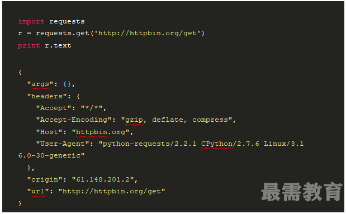Click the "headers" key
The width and height of the screenshot is (346, 214).
[47, 96]
